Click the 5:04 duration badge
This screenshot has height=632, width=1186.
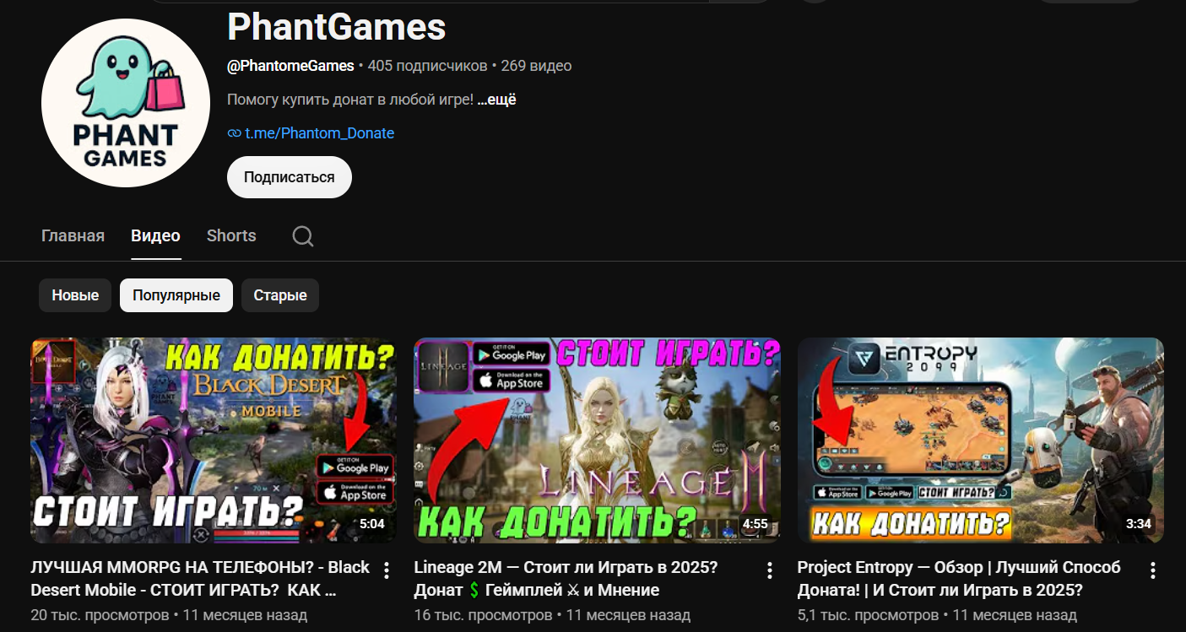coord(371,524)
